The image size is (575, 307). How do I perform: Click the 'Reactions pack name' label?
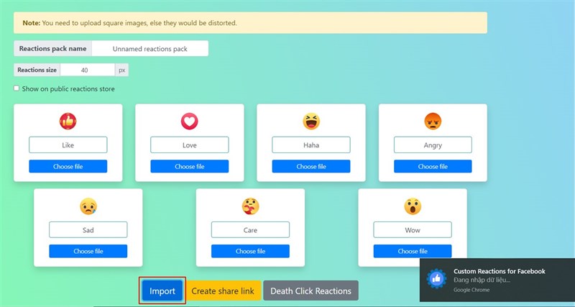52,48
